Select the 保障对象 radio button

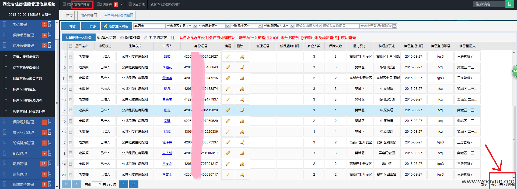pos(122,38)
